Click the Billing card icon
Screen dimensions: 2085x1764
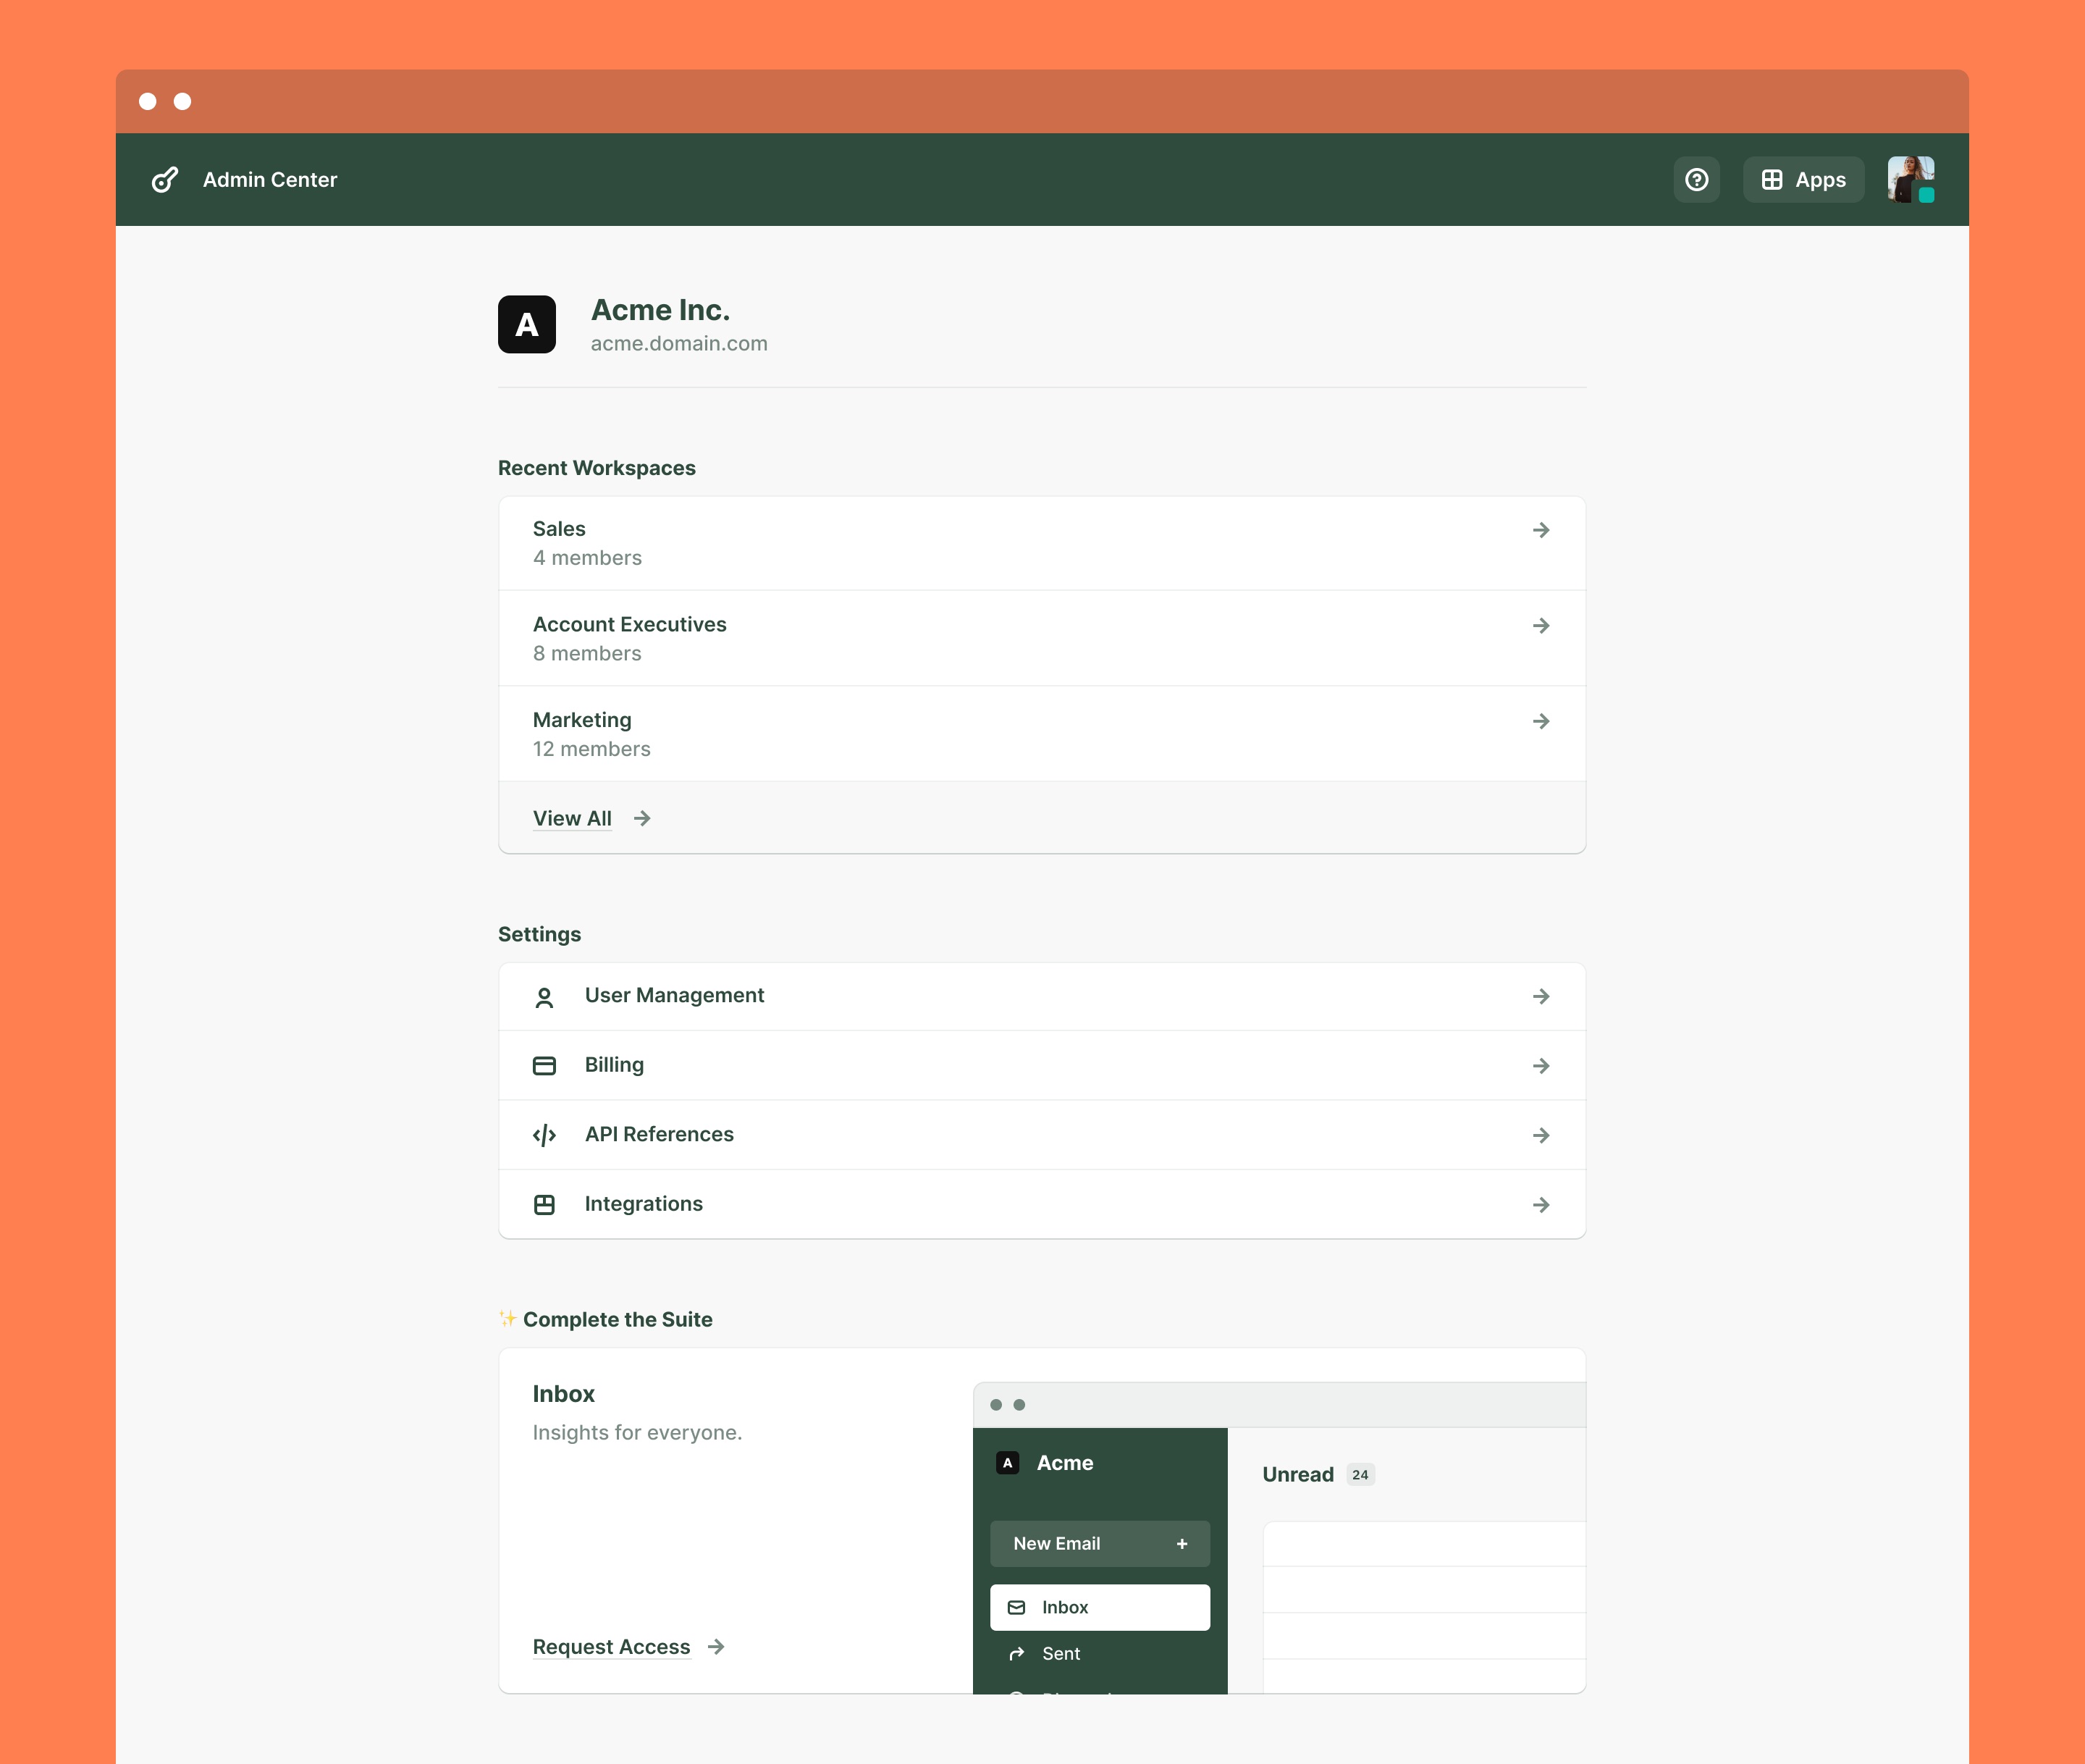[544, 1066]
